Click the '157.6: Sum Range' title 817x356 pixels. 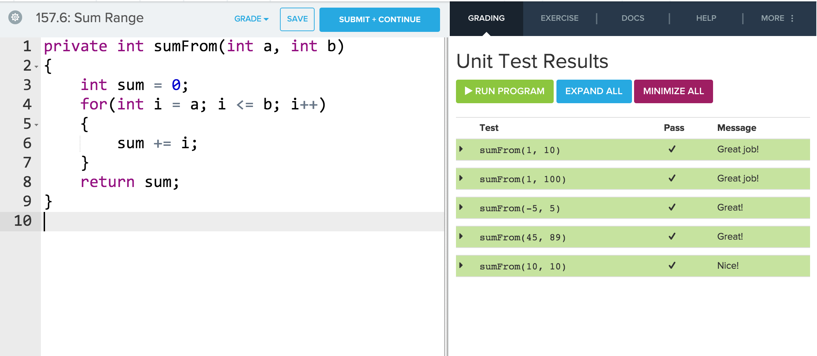click(x=90, y=18)
